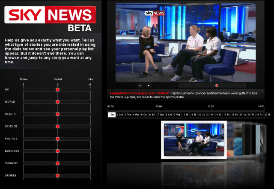Click the Showbiz slider handle
This screenshot has height=189, width=274.
pyautogui.click(x=57, y=163)
